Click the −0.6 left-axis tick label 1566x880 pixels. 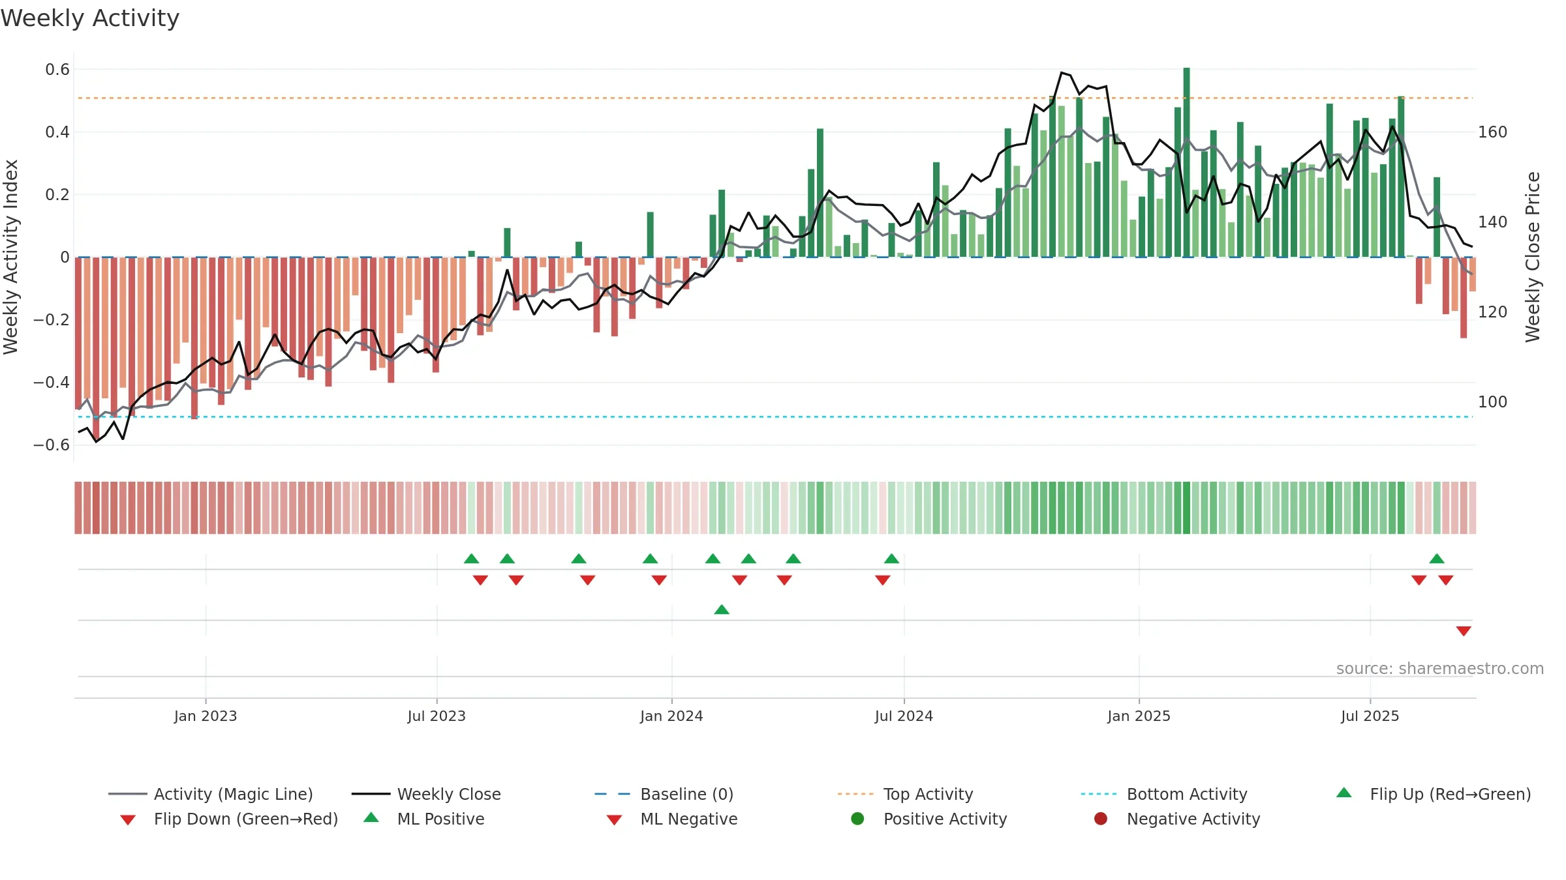coord(52,445)
